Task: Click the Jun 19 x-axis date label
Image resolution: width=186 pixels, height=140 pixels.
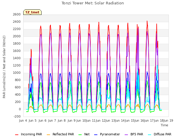Action: 168,120
